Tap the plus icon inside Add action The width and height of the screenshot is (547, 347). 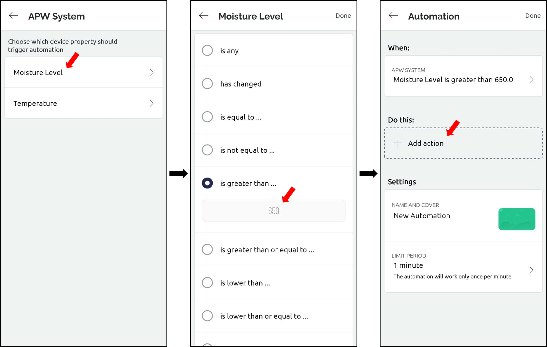point(397,143)
